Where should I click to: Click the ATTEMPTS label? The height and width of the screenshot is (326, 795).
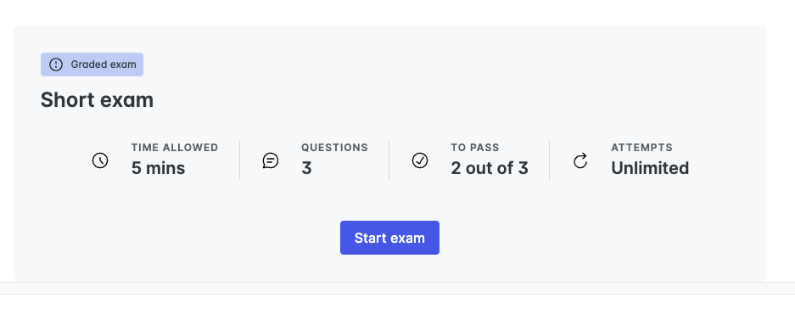pyautogui.click(x=642, y=148)
